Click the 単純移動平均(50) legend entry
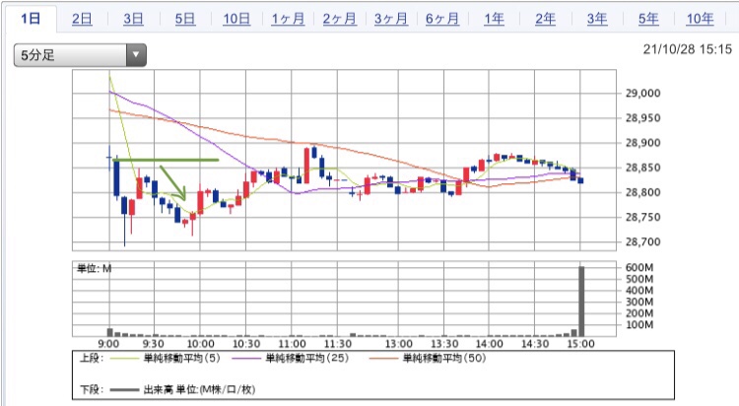The width and height of the screenshot is (739, 406). tap(444, 359)
